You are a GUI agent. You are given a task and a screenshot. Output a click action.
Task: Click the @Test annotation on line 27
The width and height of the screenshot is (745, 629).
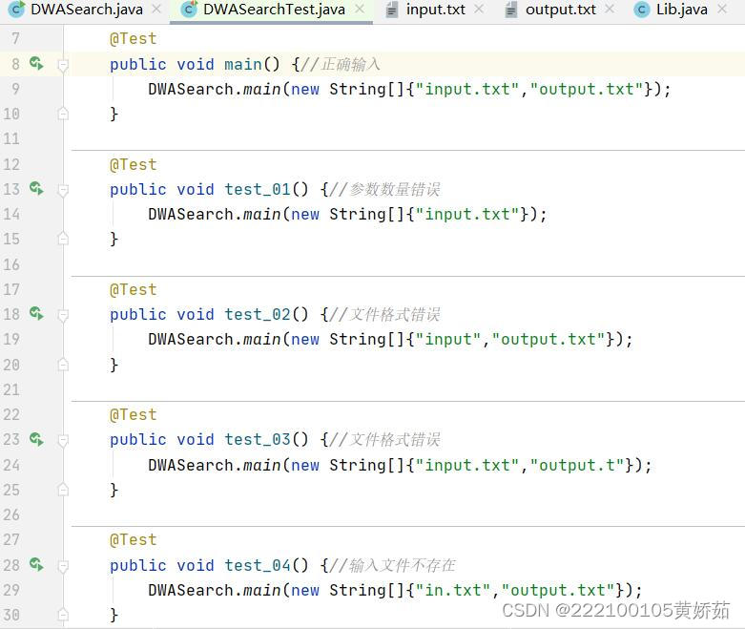pyautogui.click(x=133, y=539)
